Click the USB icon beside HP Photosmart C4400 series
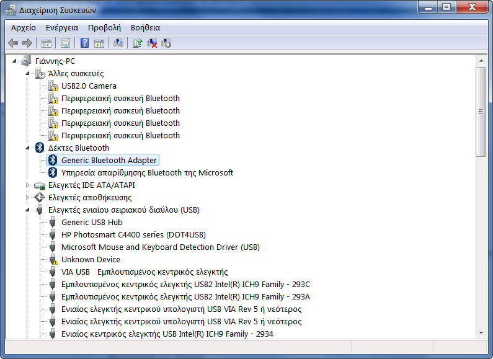493x359 pixels. pyautogui.click(x=53, y=234)
